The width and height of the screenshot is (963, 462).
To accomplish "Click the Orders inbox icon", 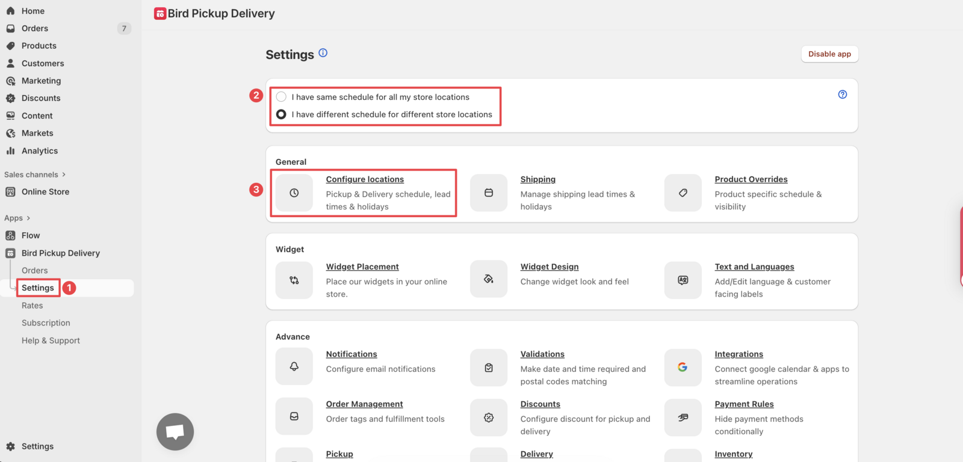I will [10, 28].
